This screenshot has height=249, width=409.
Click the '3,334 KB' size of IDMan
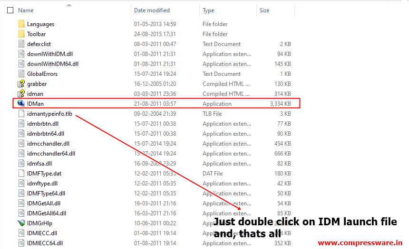tap(281, 103)
